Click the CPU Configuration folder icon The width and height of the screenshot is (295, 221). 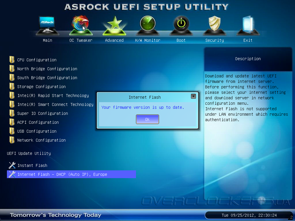[12, 60]
